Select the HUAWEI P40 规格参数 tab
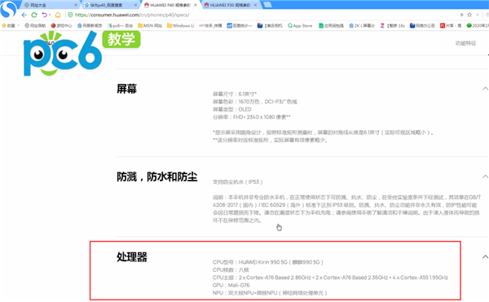Screen dimensions: 489x302 (x=170, y=5)
